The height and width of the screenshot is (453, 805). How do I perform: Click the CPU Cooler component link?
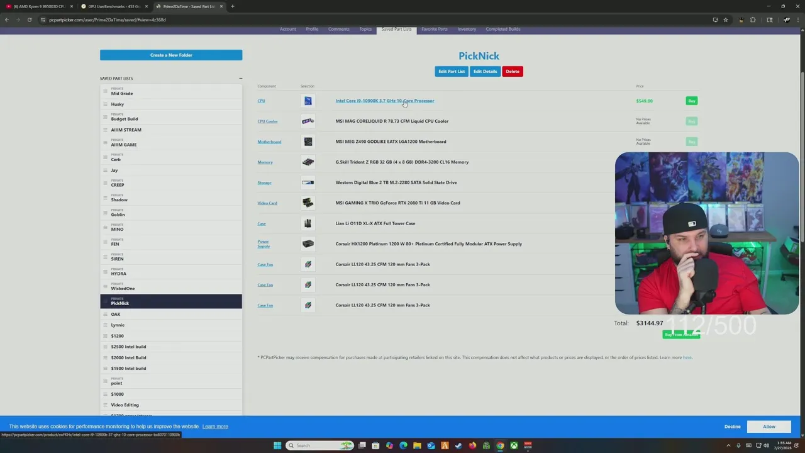tap(267, 121)
